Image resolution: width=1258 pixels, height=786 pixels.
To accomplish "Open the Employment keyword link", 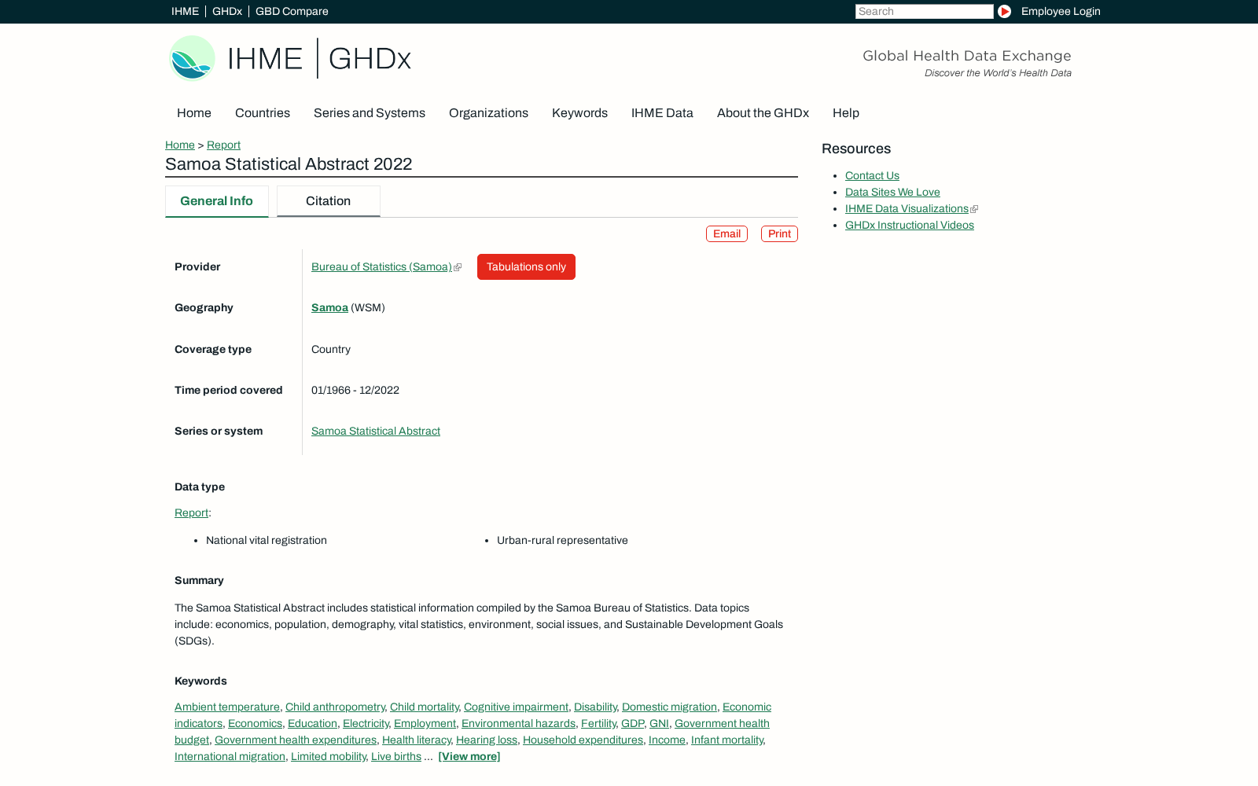I will tap(425, 724).
